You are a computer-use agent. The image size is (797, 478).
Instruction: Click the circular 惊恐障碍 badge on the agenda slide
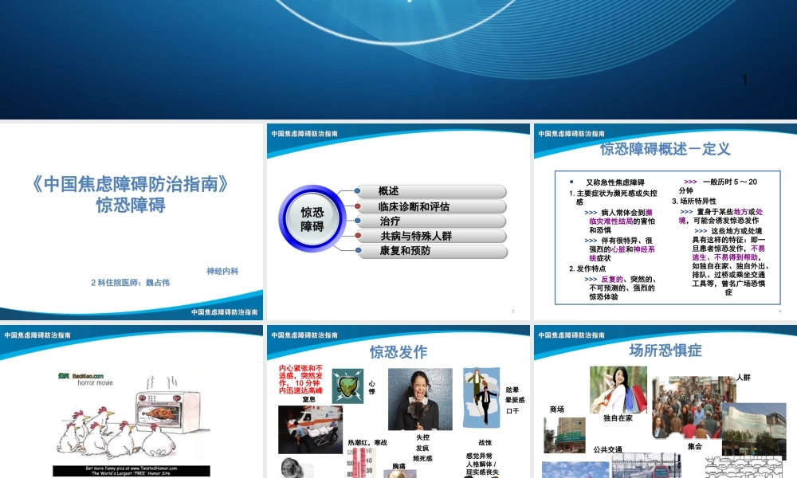(x=310, y=217)
